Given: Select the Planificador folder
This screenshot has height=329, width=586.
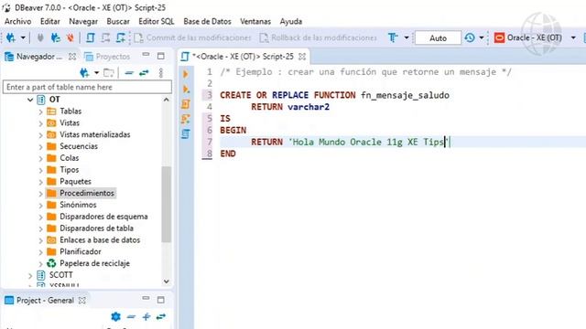Looking at the screenshot, I should pyautogui.click(x=80, y=251).
